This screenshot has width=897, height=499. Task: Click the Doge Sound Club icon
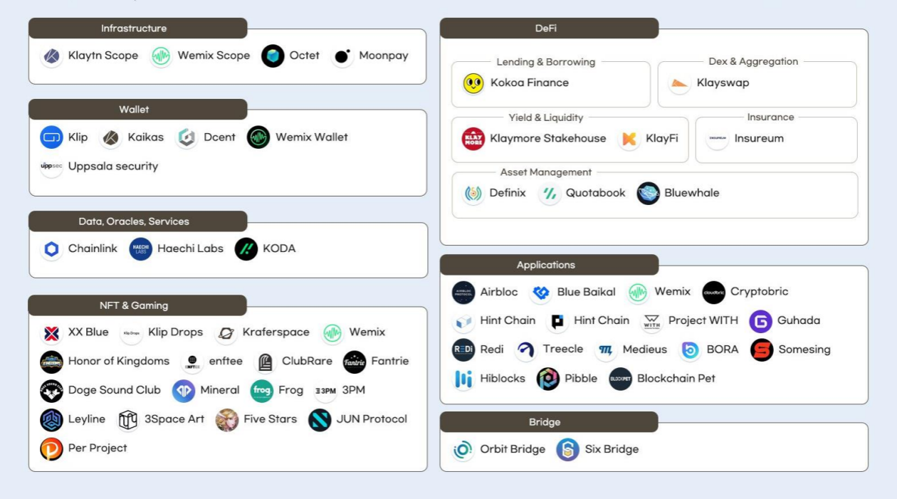[x=51, y=390]
